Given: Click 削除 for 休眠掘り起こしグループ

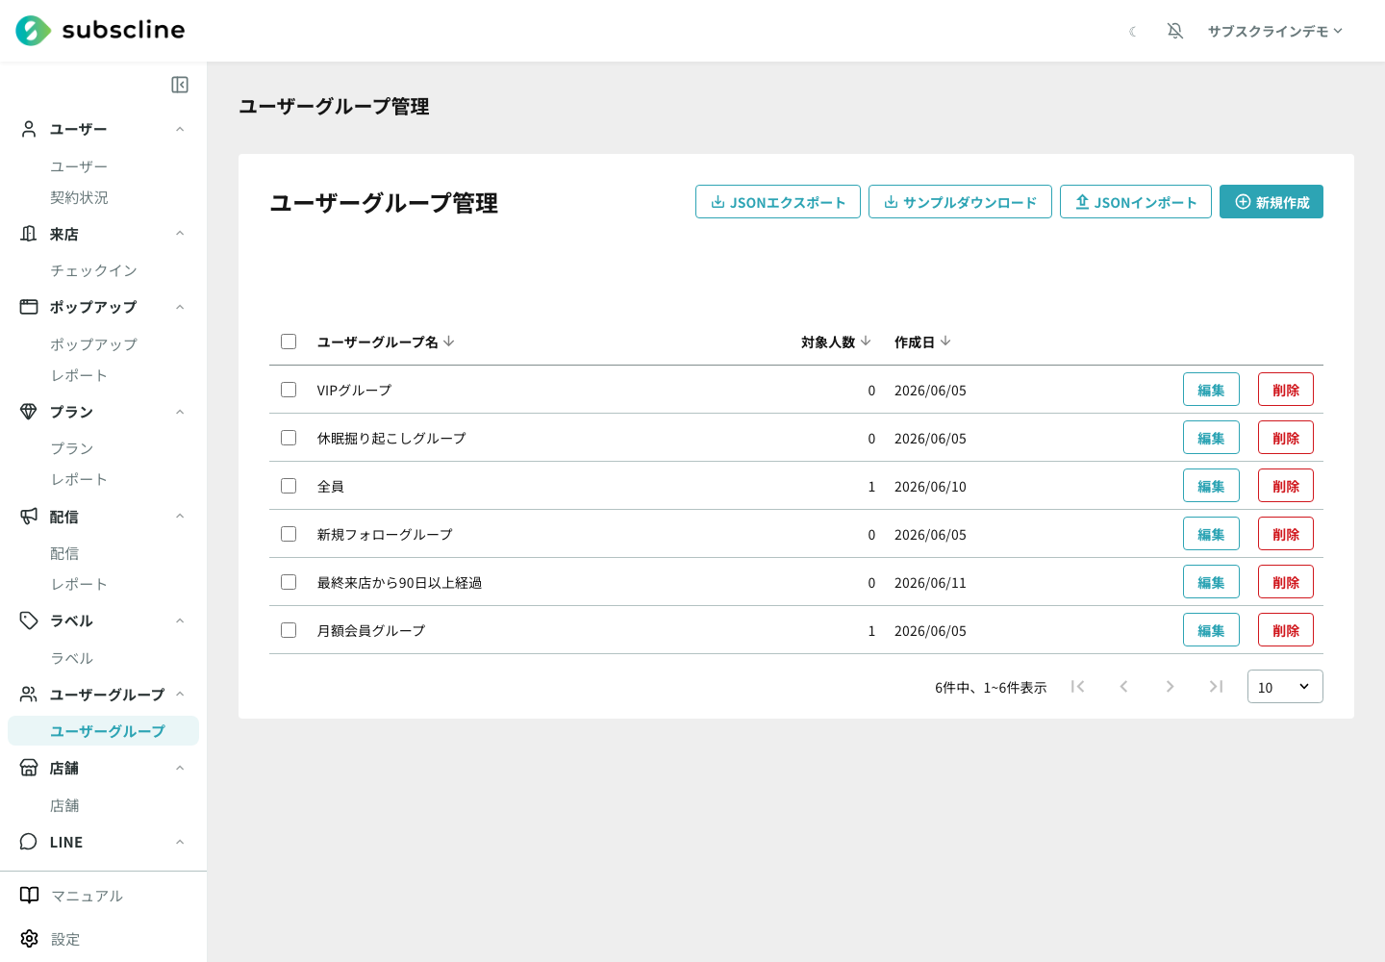Looking at the screenshot, I should pyautogui.click(x=1286, y=438).
